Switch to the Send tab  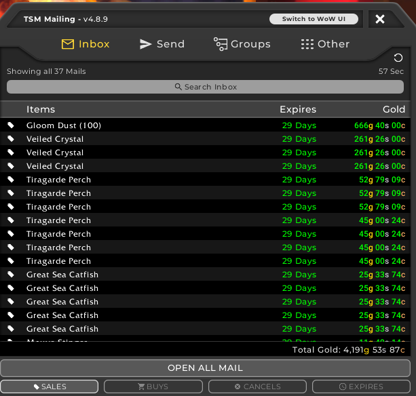tap(162, 44)
